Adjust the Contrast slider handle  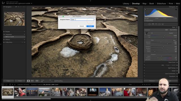[167, 44]
